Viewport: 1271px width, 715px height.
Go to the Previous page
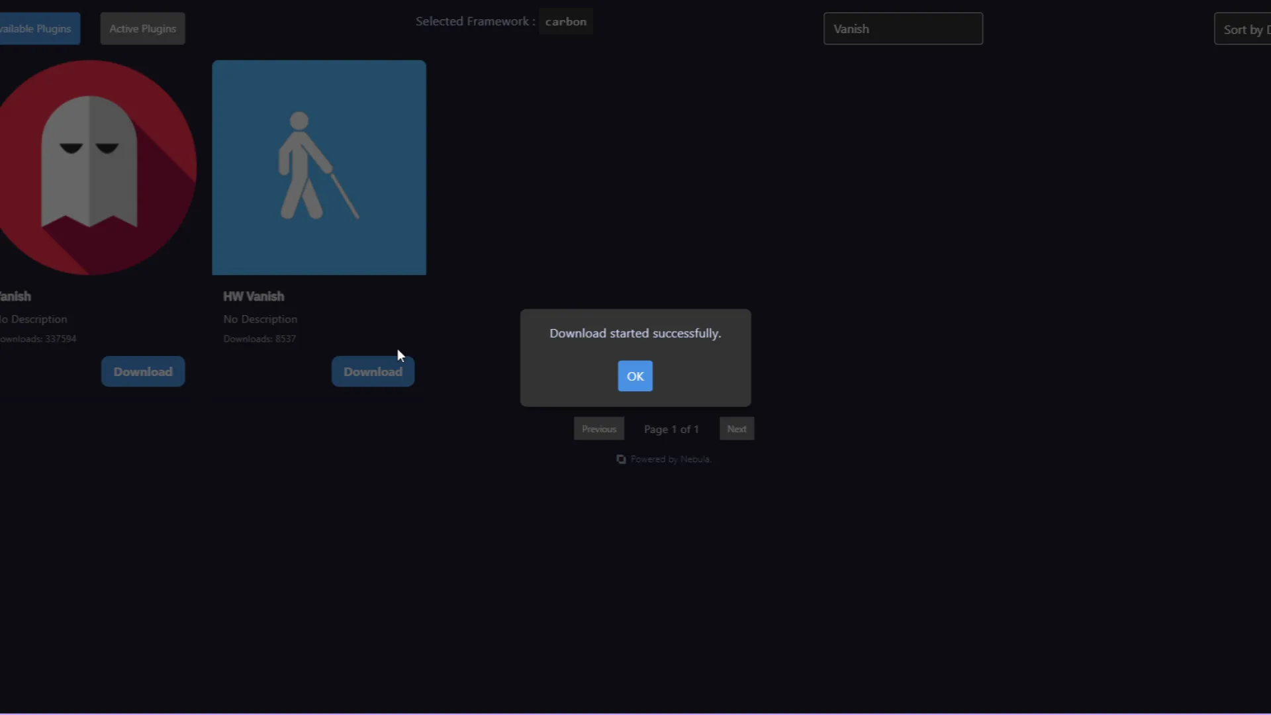(x=598, y=429)
